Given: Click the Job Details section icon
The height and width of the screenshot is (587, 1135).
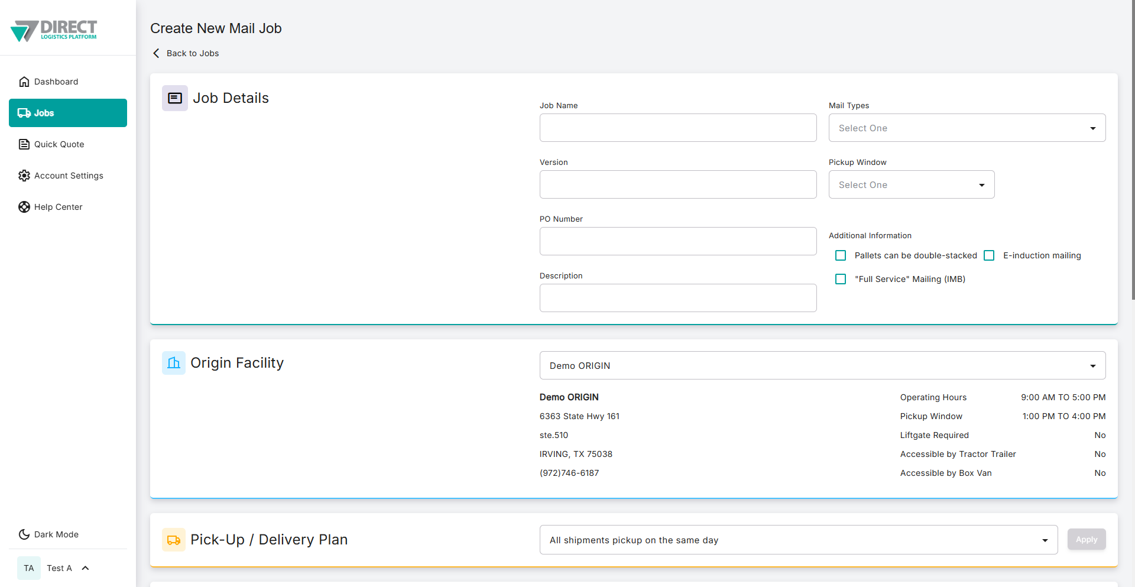Looking at the screenshot, I should (x=175, y=98).
